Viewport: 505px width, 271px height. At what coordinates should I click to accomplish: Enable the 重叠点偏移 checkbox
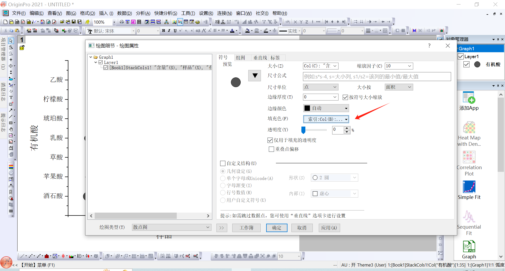click(x=271, y=149)
